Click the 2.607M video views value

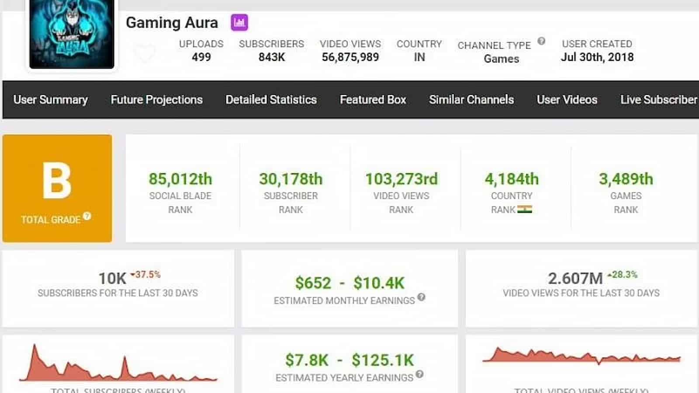pyautogui.click(x=575, y=279)
